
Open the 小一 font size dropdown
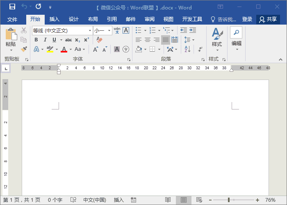pyautogui.click(x=109, y=31)
